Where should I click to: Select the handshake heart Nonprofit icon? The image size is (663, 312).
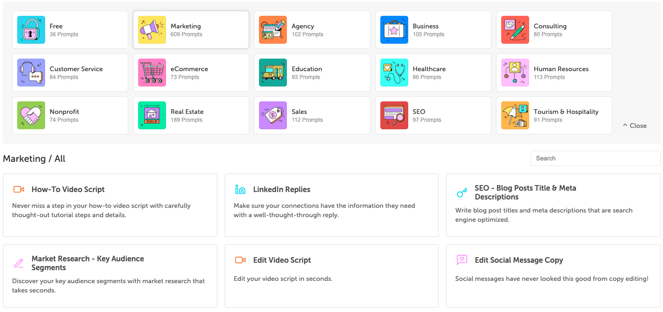[x=31, y=115]
